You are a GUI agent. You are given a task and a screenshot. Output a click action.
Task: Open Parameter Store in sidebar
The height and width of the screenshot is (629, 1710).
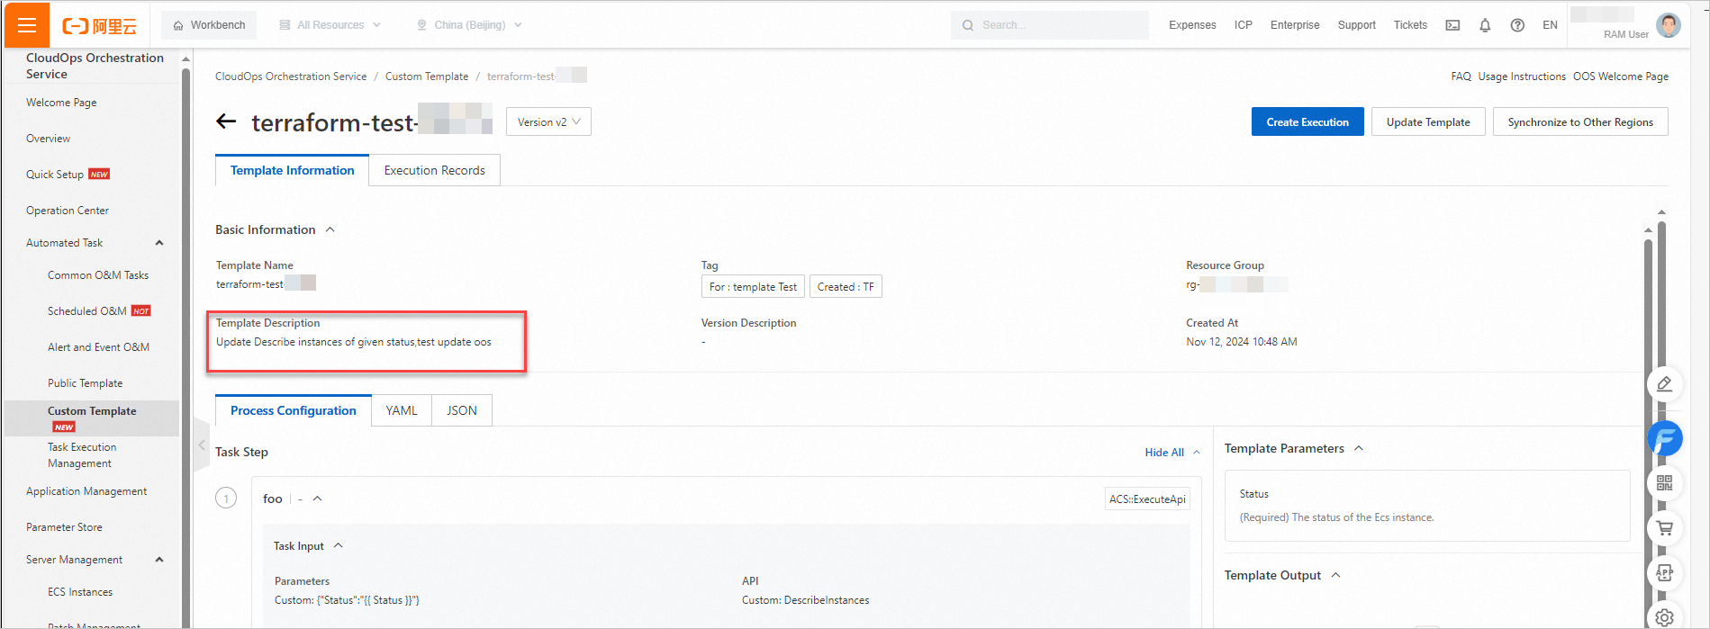(64, 527)
